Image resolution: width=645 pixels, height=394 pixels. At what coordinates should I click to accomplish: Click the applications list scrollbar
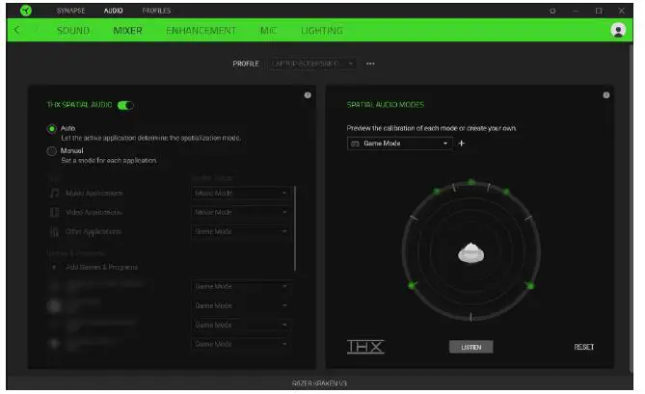pos(295,228)
